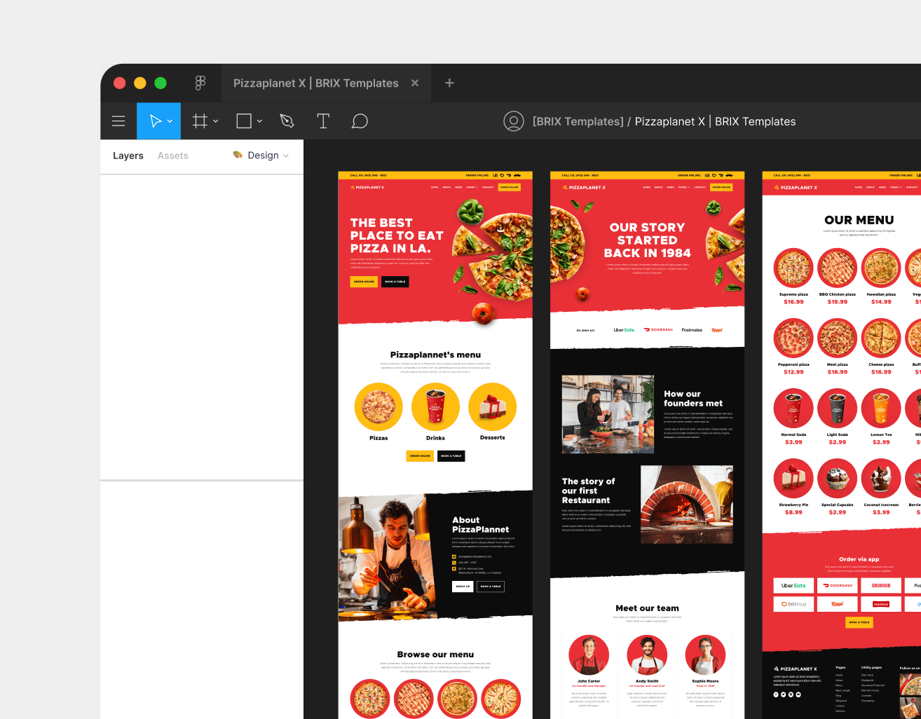Select the Frame tool
Screen dimensions: 921x719
[x=200, y=121]
